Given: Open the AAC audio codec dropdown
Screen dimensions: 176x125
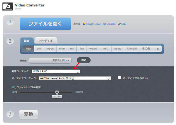Looking at the screenshot, I should pyautogui.click(x=75, y=78).
